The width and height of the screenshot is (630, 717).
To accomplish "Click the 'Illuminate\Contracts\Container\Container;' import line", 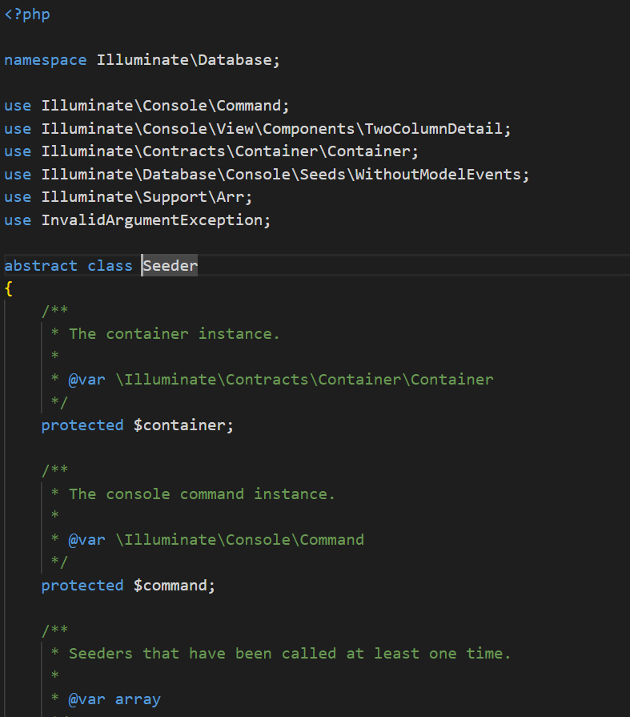I will [230, 151].
